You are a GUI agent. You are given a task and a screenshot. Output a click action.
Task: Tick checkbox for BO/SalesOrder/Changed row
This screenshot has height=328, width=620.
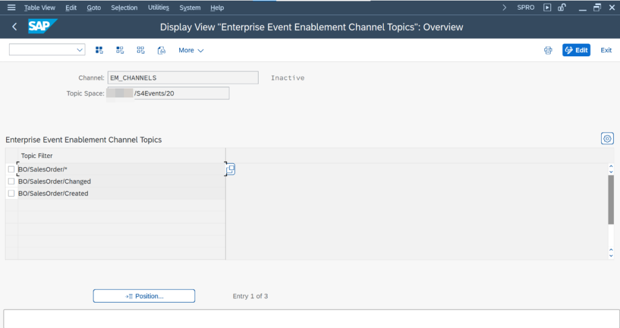[x=11, y=182]
